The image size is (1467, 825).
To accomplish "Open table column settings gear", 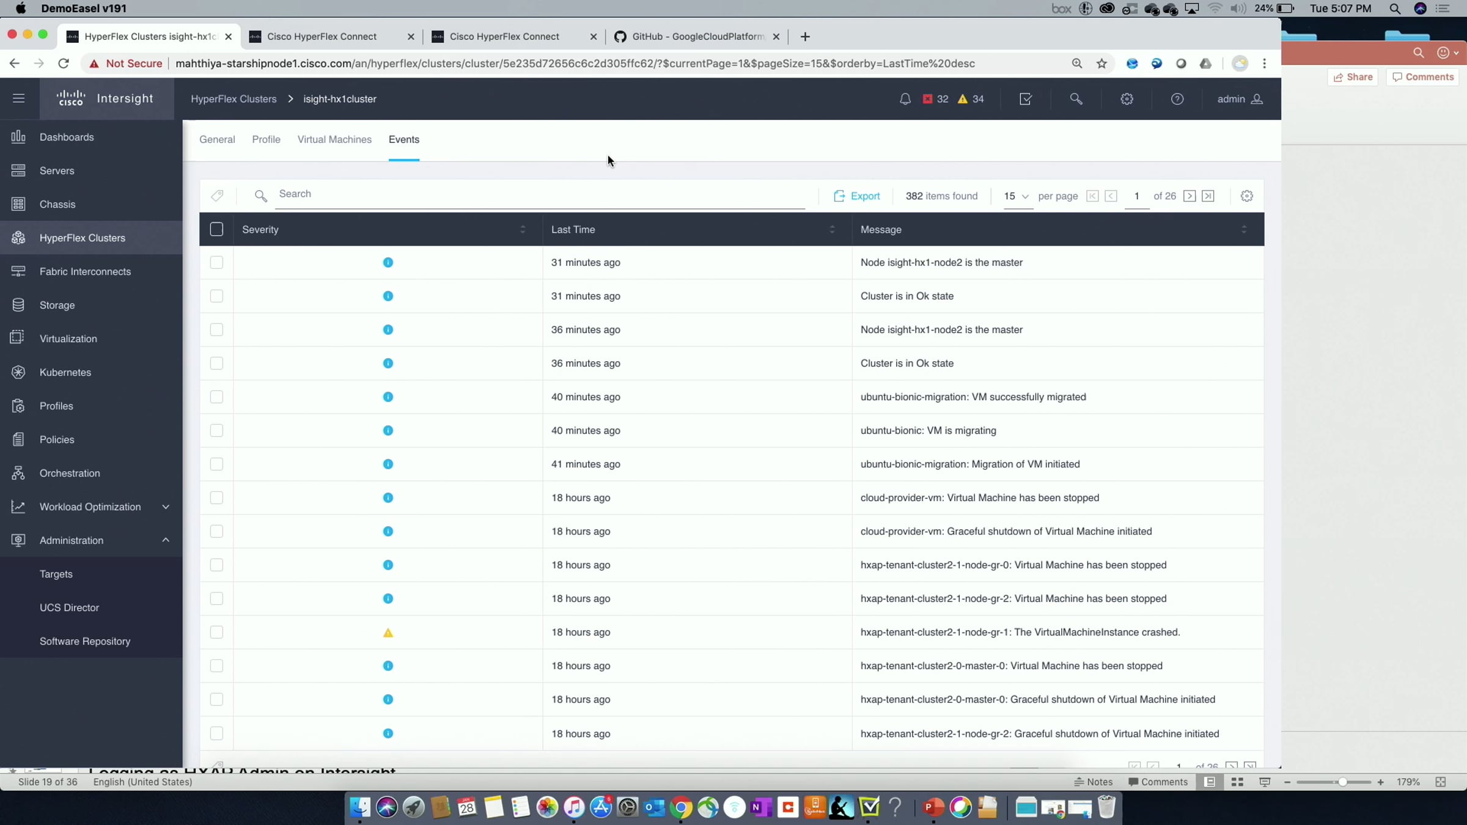I will pyautogui.click(x=1247, y=196).
